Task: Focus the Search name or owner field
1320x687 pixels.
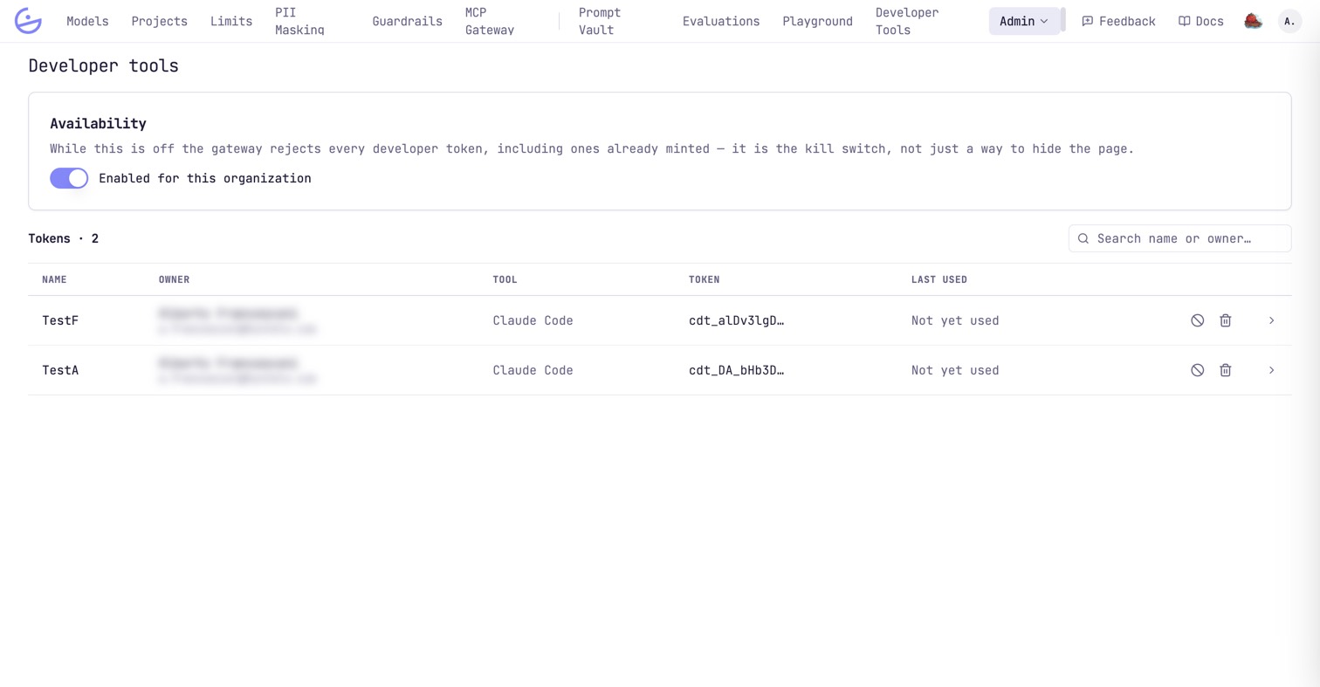Action: (x=1179, y=238)
